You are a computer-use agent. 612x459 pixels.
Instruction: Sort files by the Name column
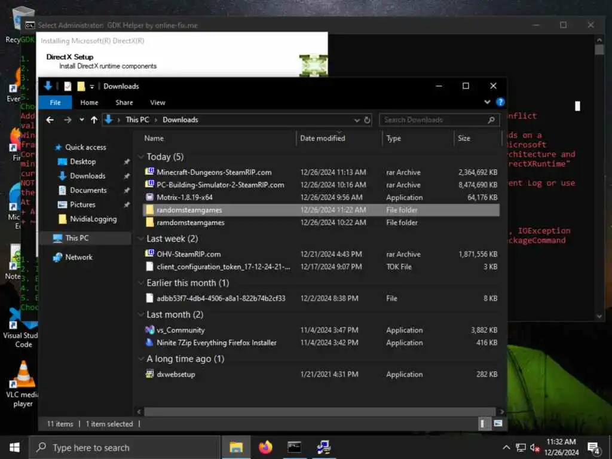click(x=154, y=138)
